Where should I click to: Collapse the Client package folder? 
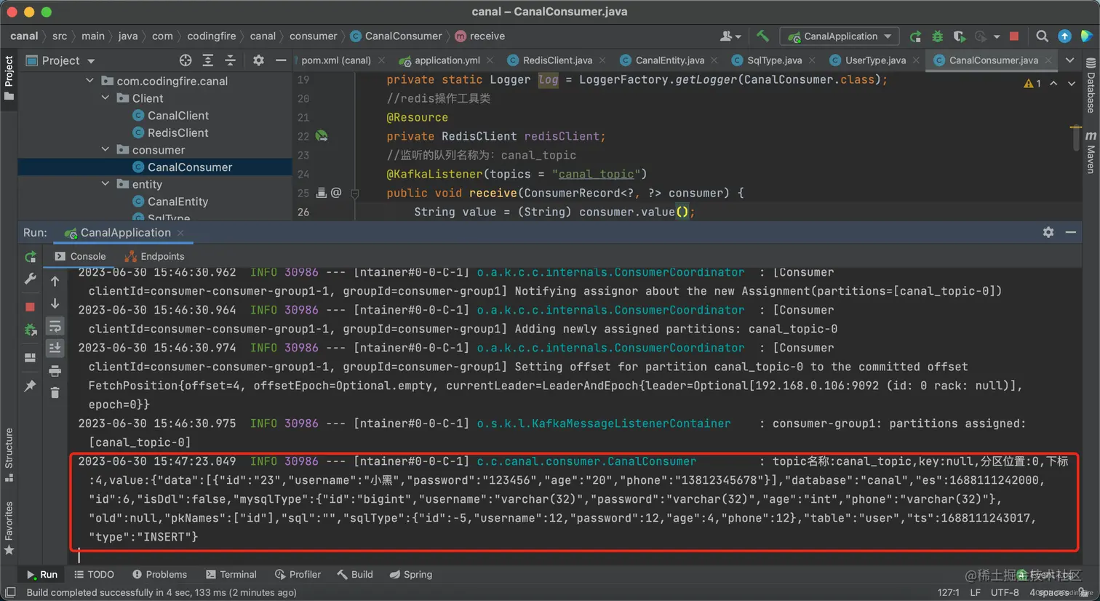pos(105,98)
